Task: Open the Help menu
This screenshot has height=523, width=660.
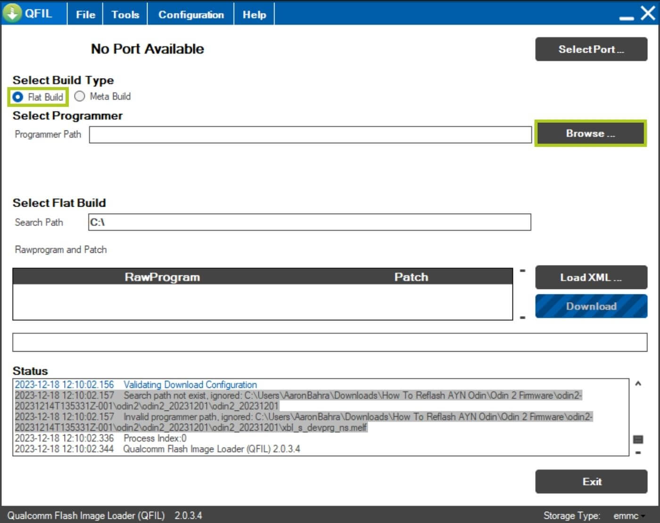Action: tap(254, 15)
